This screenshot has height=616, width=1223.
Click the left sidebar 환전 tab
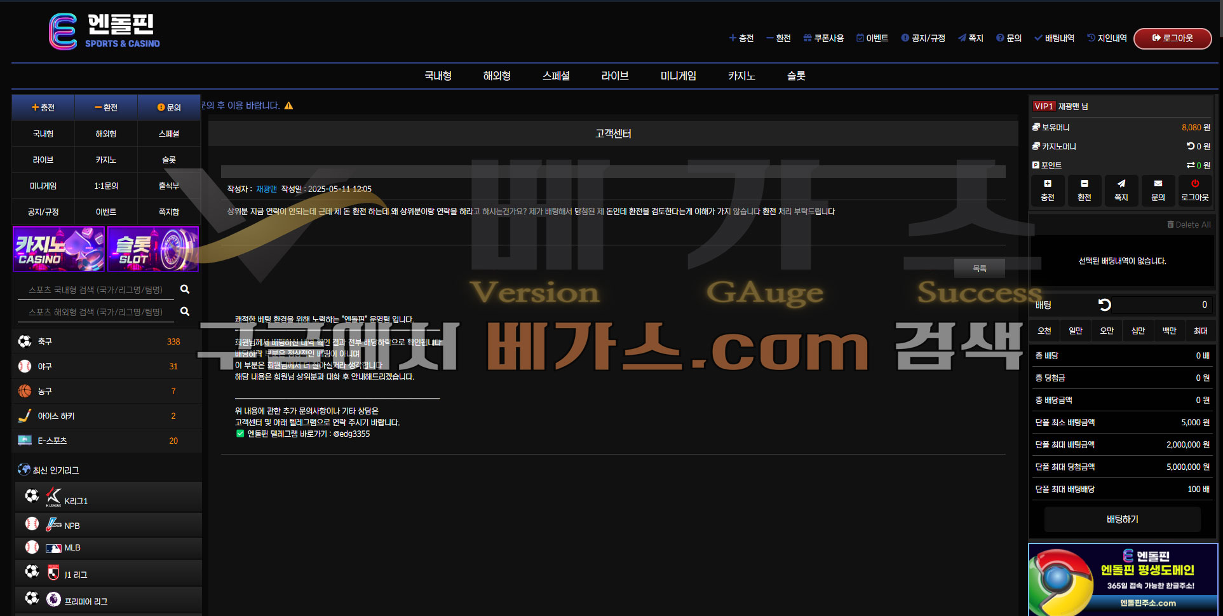click(106, 107)
